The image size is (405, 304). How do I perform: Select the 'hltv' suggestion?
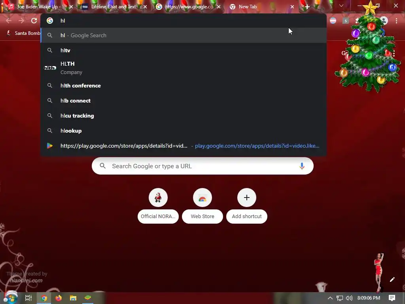pyautogui.click(x=184, y=50)
